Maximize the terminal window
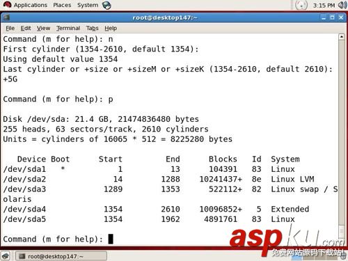 332,17
